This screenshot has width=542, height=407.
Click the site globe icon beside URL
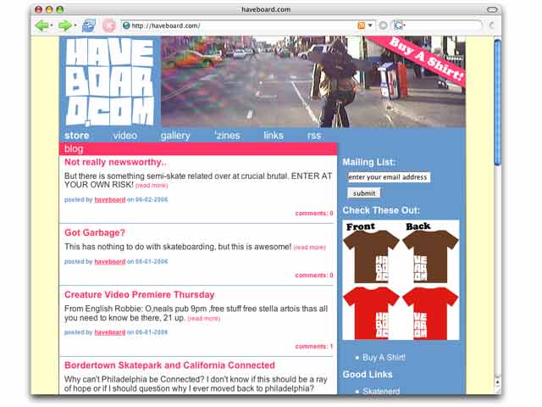pyautogui.click(x=126, y=25)
